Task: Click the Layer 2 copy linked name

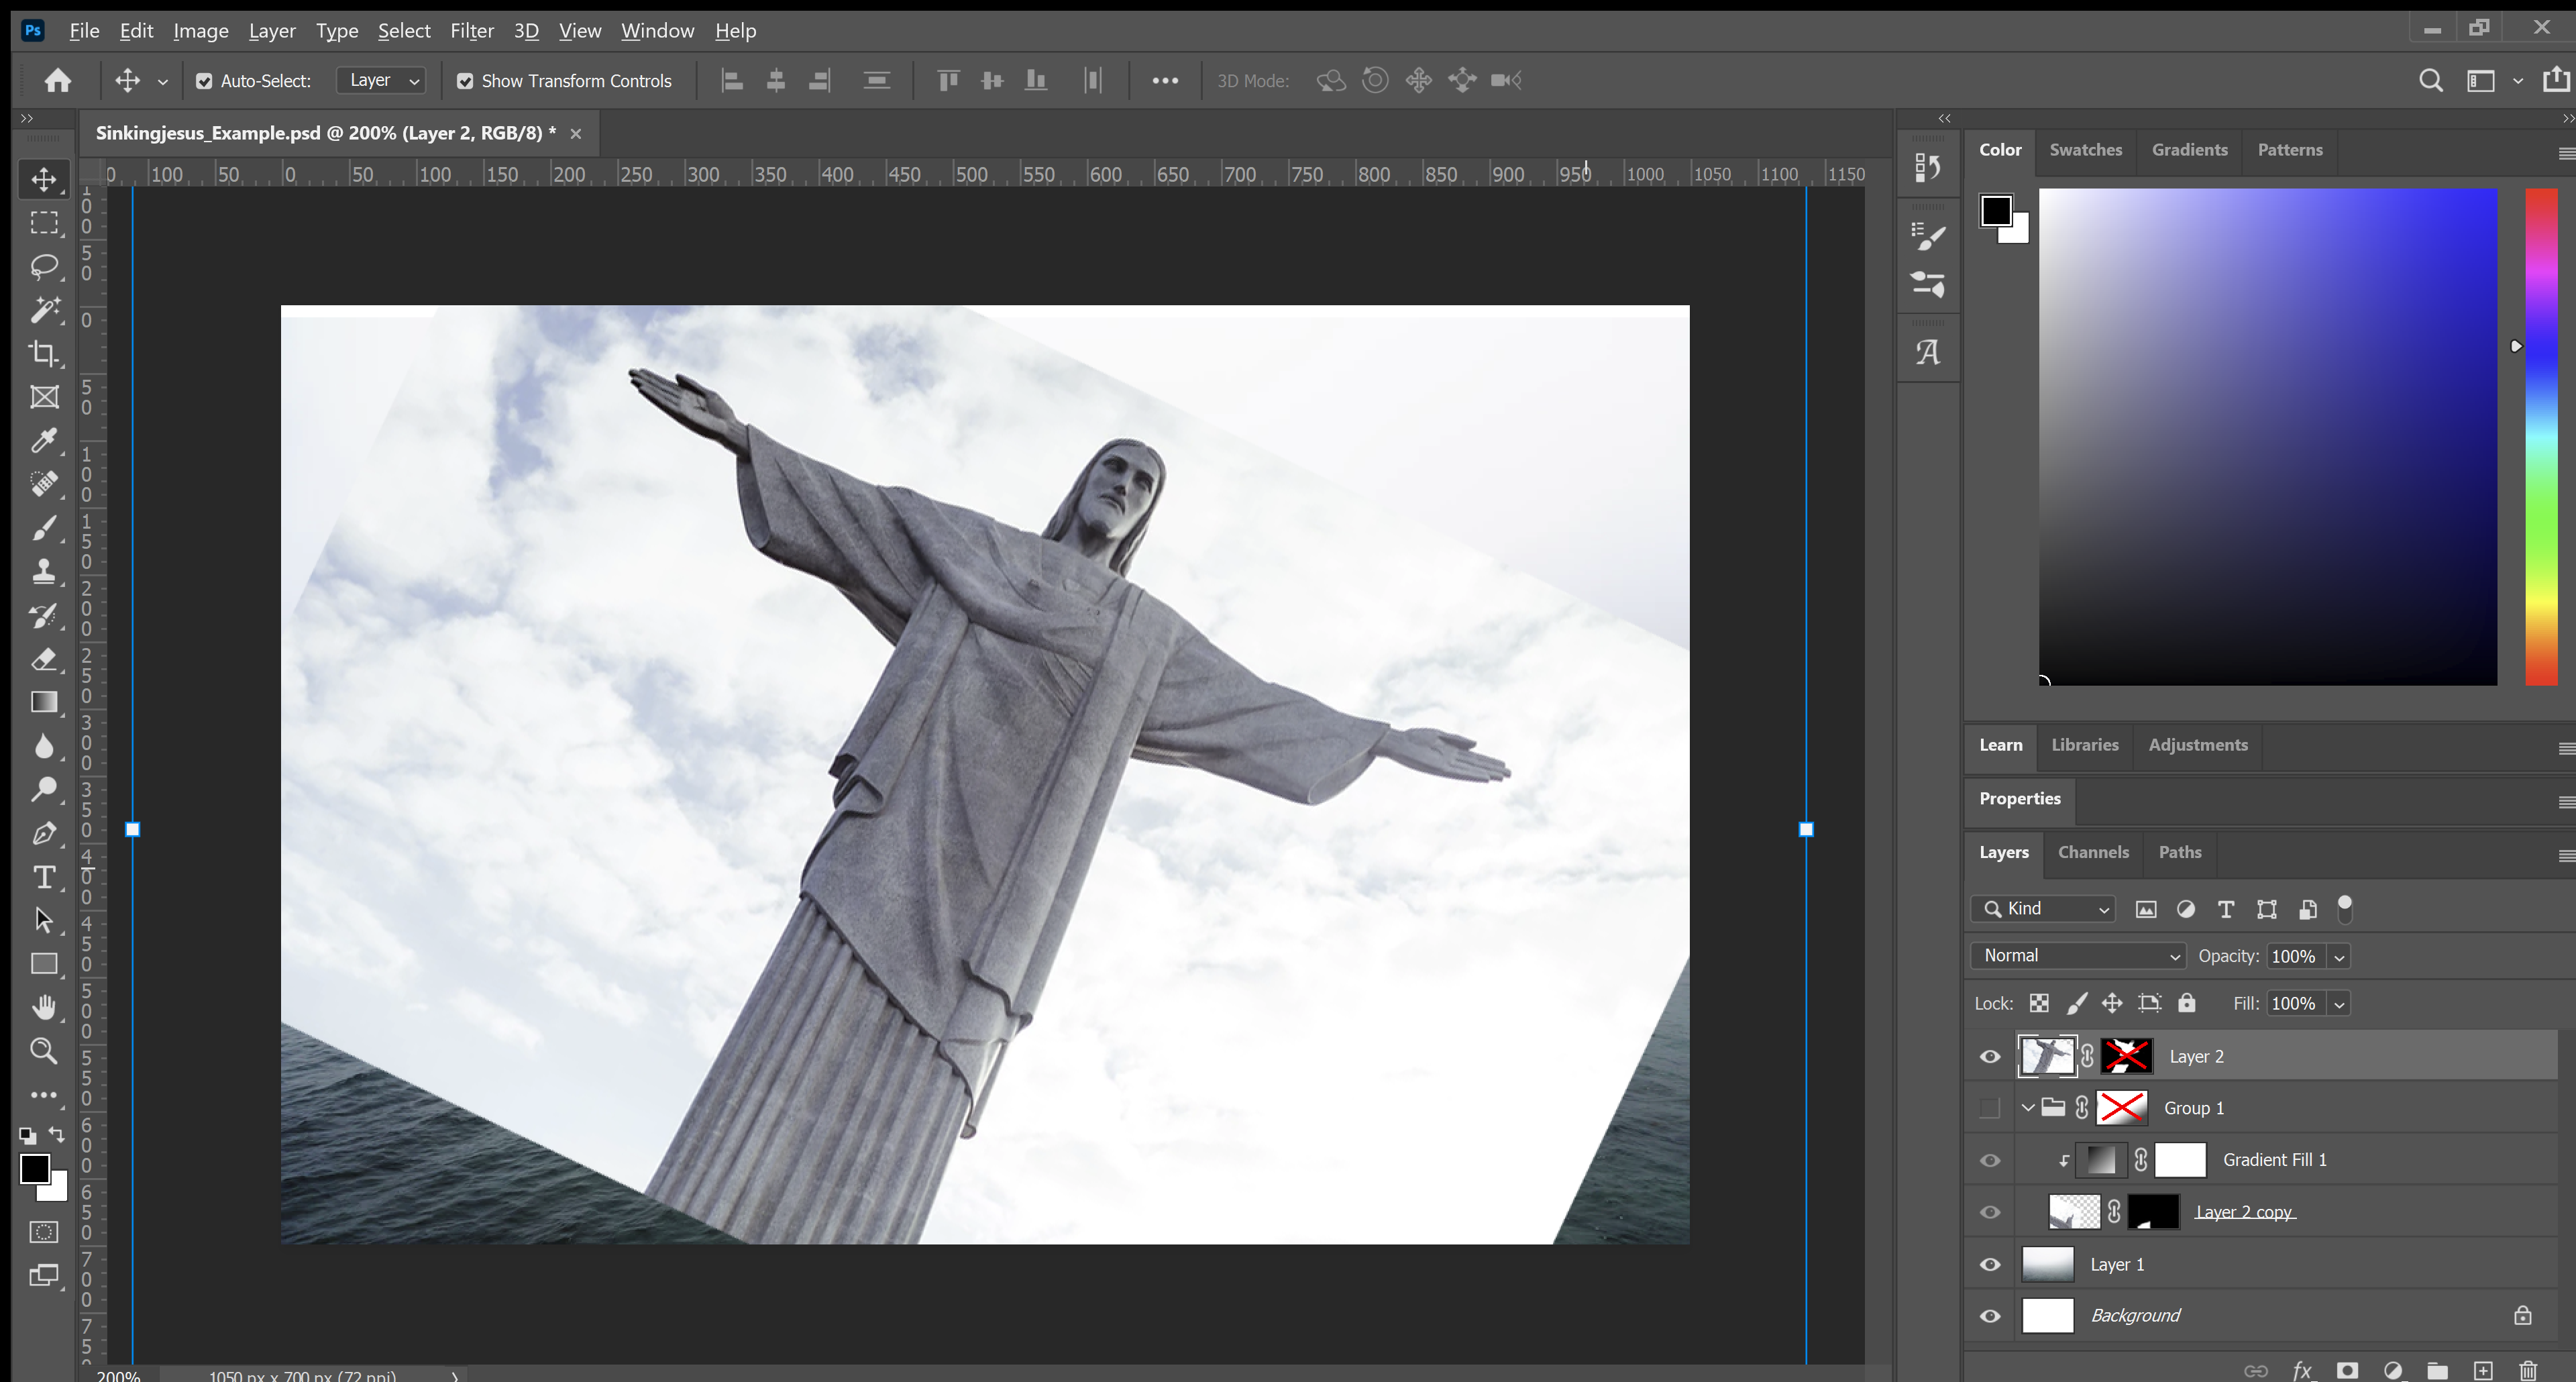Action: tap(2245, 1212)
